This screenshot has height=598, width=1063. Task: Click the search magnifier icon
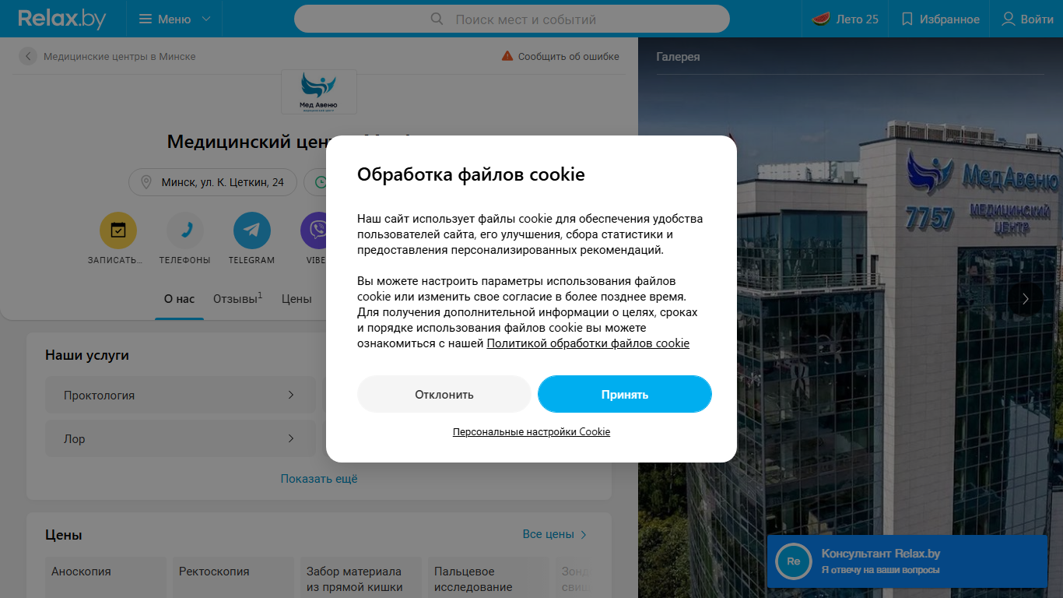coord(437,19)
